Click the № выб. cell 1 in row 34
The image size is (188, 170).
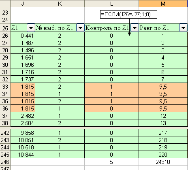60,94
